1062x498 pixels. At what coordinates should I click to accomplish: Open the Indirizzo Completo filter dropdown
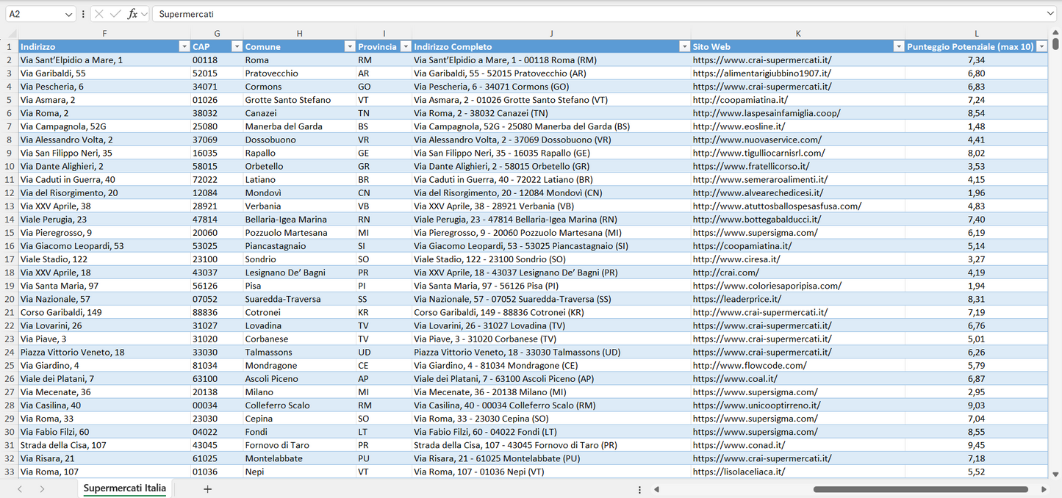coord(684,46)
